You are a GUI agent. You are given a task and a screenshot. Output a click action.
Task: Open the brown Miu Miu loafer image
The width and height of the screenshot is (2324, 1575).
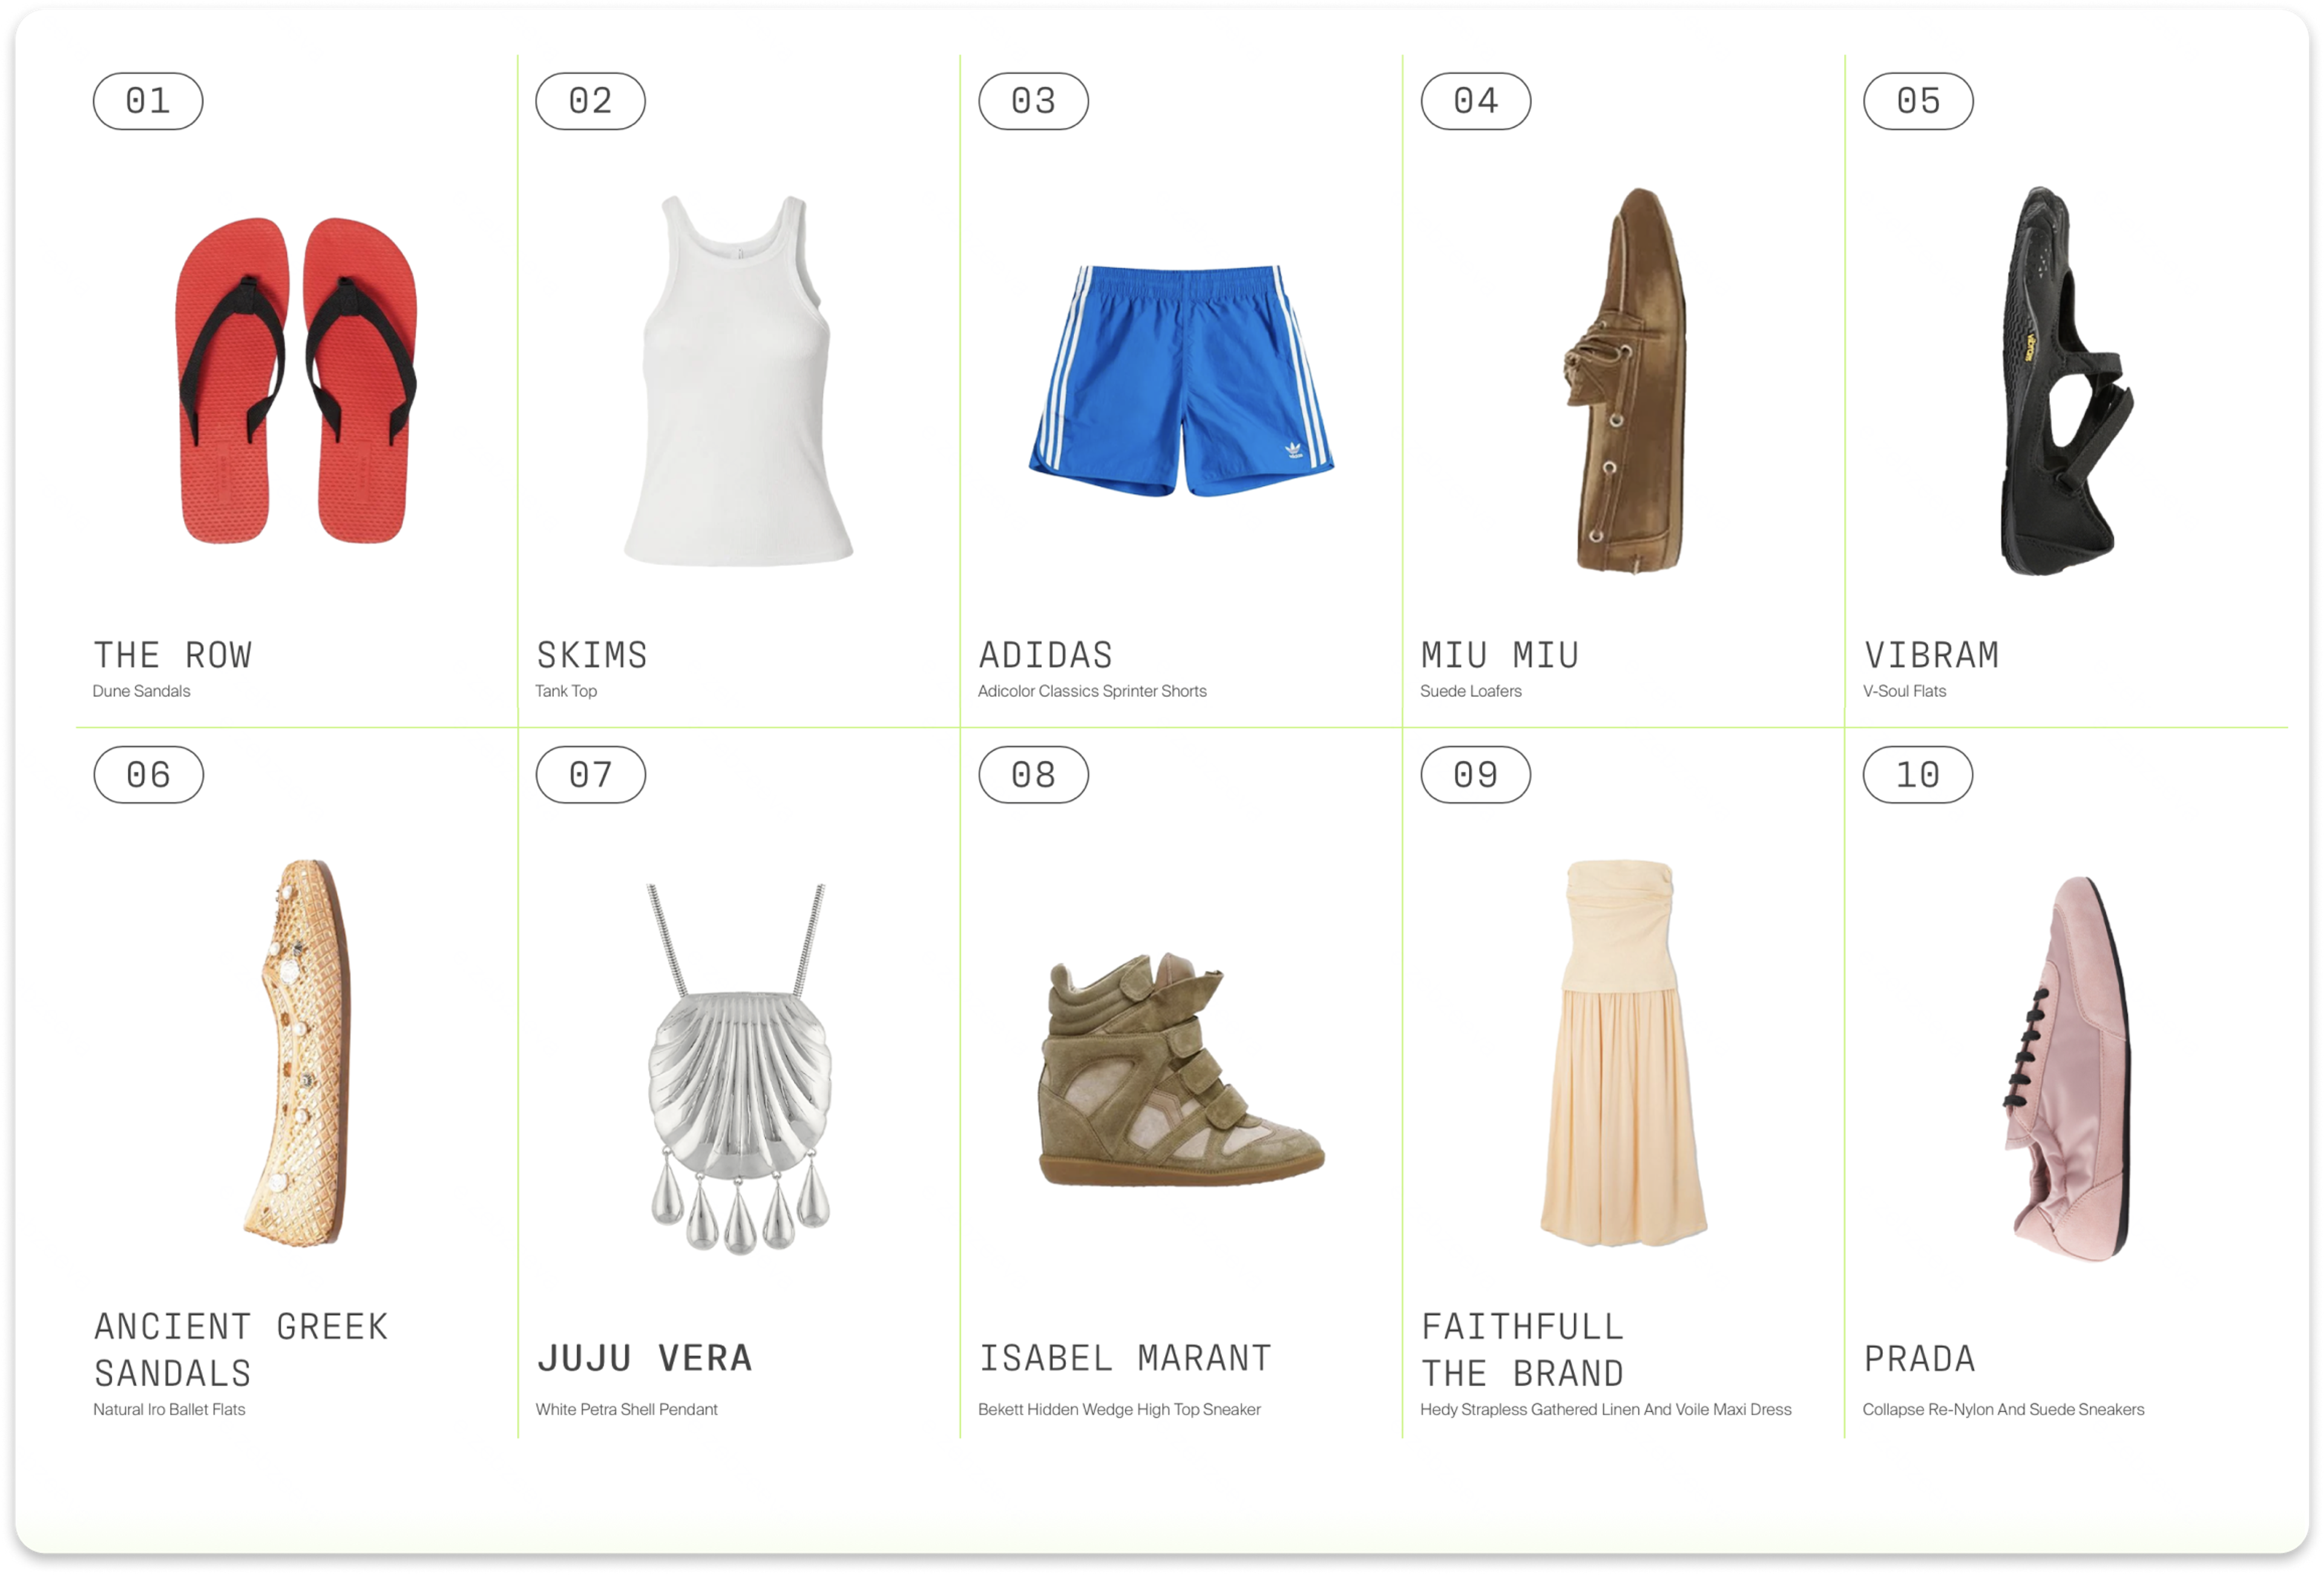click(x=1625, y=380)
